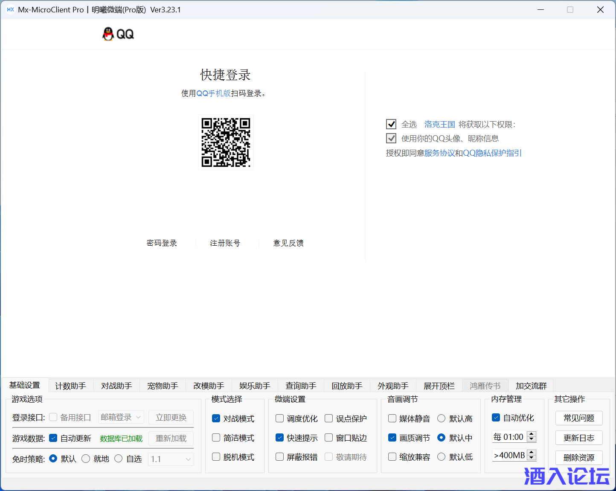Switch to the 计数助手 tab

tap(70, 386)
